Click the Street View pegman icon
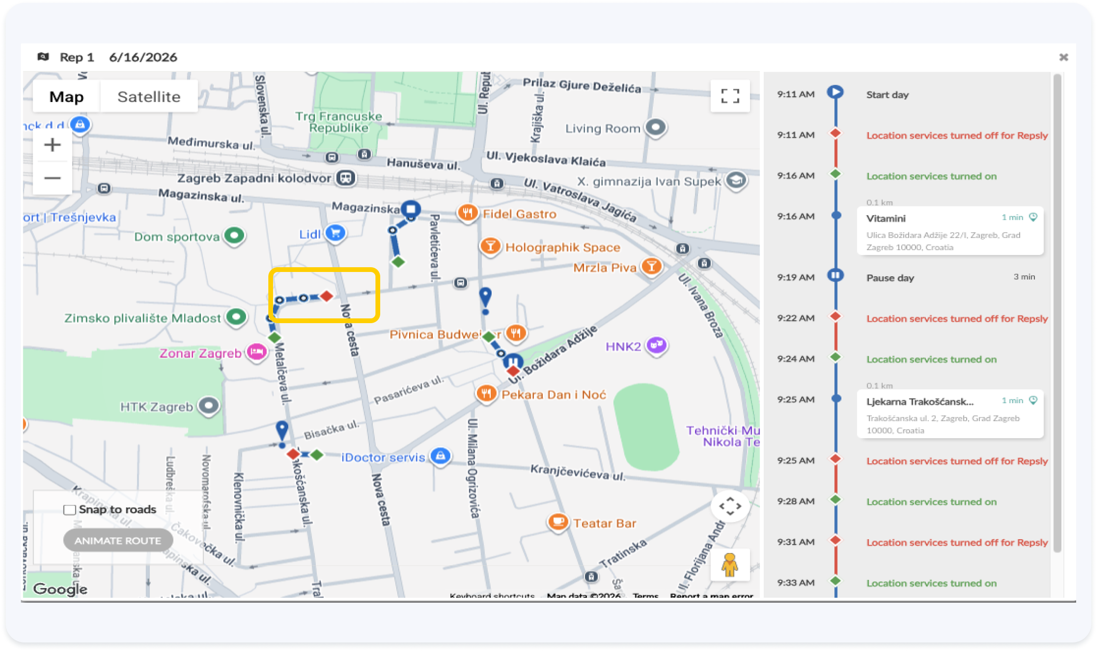1097x651 pixels. pyautogui.click(x=730, y=565)
